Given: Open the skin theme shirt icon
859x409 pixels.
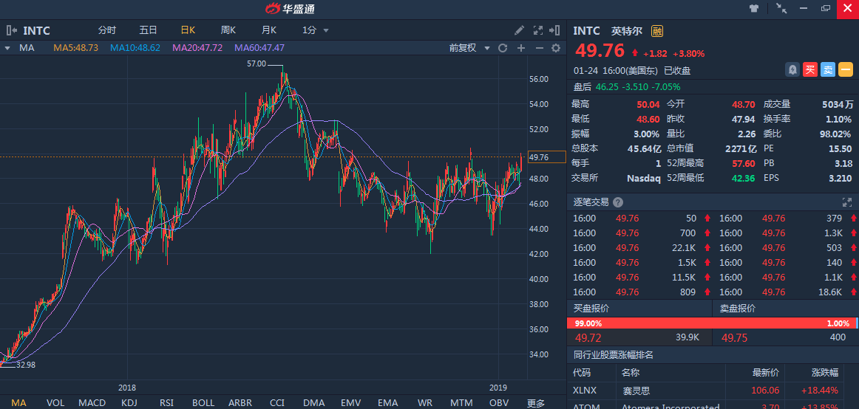Looking at the screenshot, I should tap(754, 9).
